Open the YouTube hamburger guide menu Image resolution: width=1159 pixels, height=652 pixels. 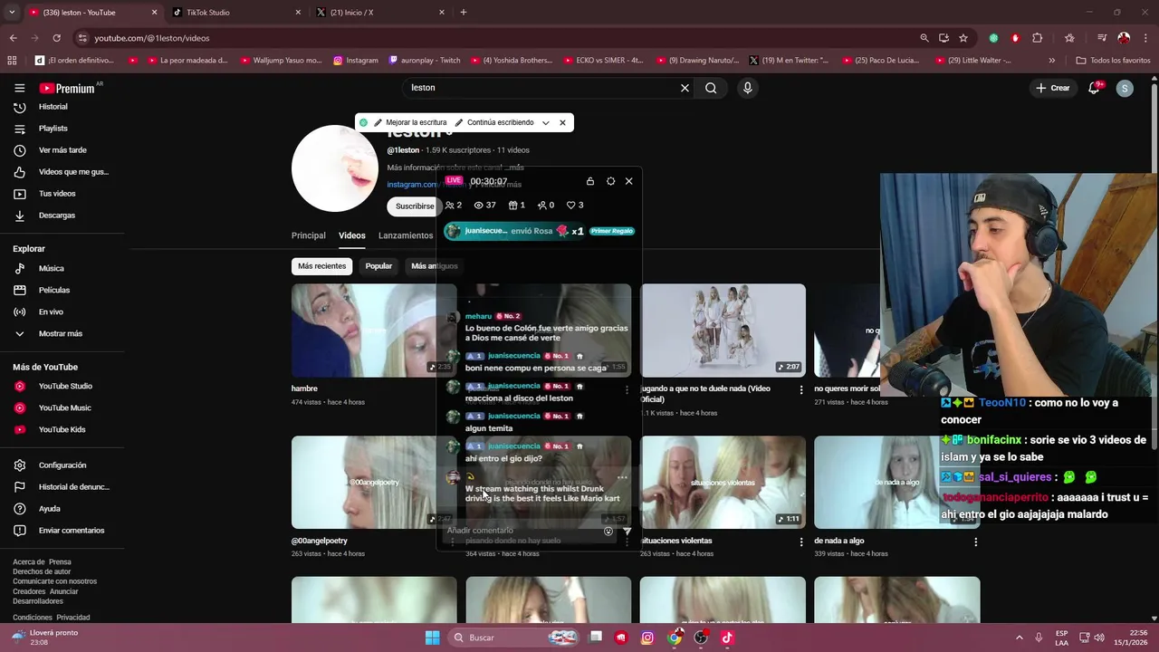point(19,88)
